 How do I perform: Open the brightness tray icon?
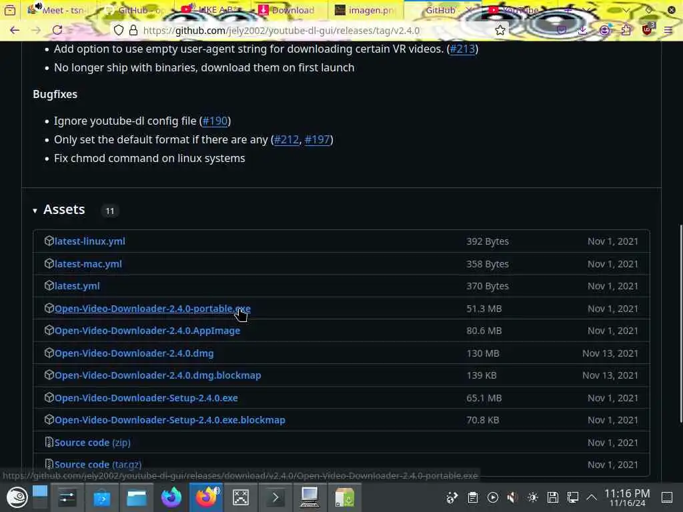[x=533, y=497]
